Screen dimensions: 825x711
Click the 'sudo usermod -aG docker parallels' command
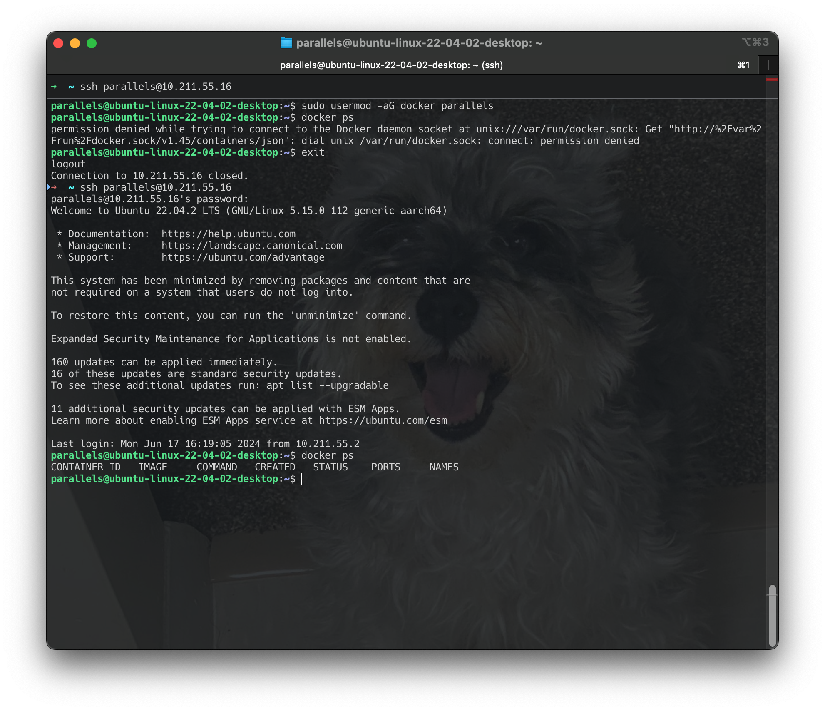coord(398,106)
